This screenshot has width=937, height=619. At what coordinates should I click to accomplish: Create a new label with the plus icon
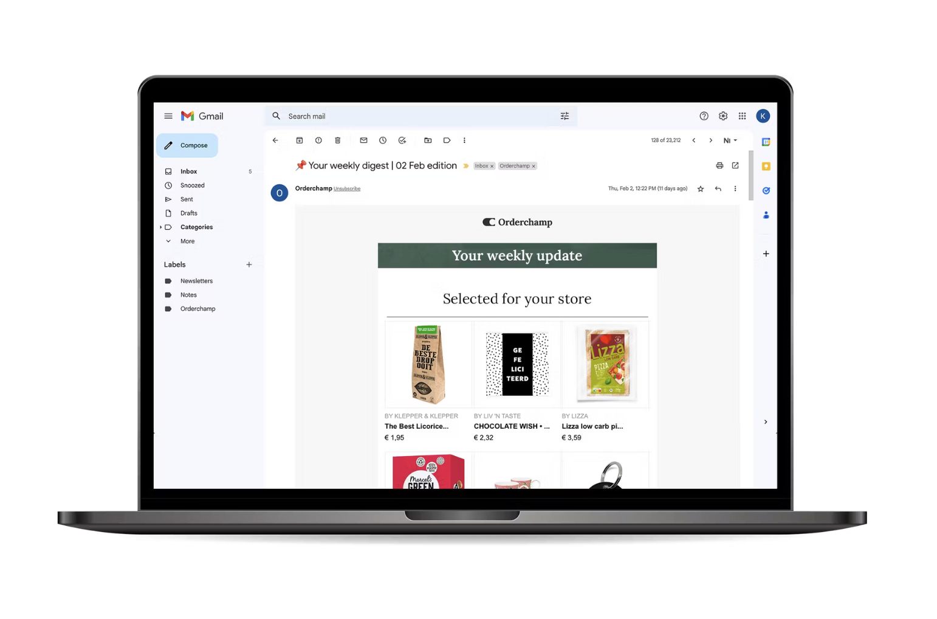point(249,265)
